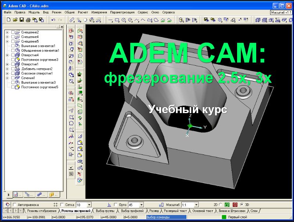This screenshot has height=222, width=294.
Task: Select the Polyline drawing tool icon
Action: coord(137,20)
